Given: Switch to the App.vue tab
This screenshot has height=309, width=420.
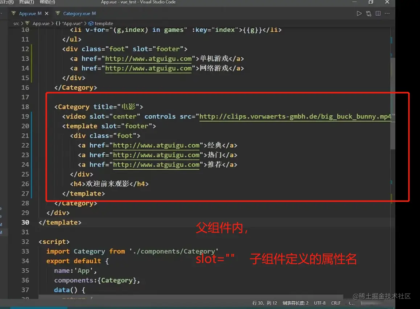Looking at the screenshot, I should [x=27, y=13].
